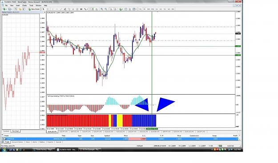Select M5 timeframe button
This screenshot has height=163, width=278.
pos(145,9)
